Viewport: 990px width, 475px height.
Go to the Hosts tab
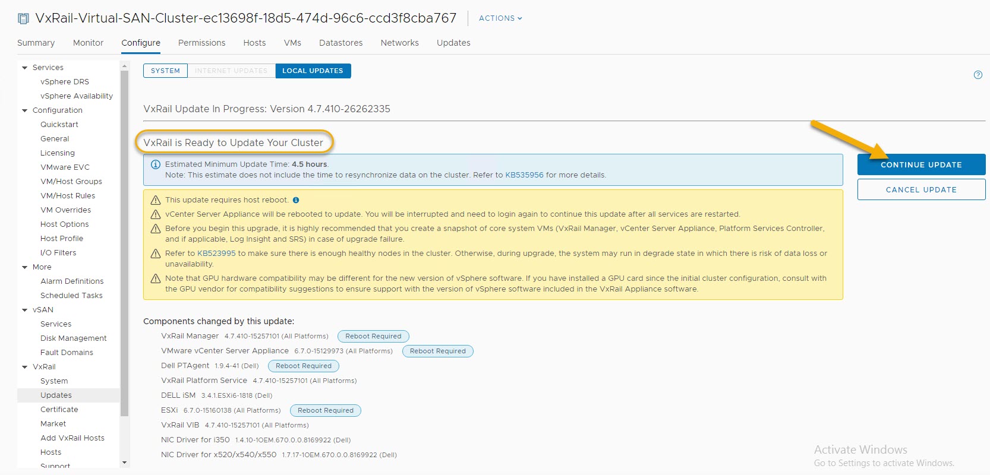pos(254,43)
